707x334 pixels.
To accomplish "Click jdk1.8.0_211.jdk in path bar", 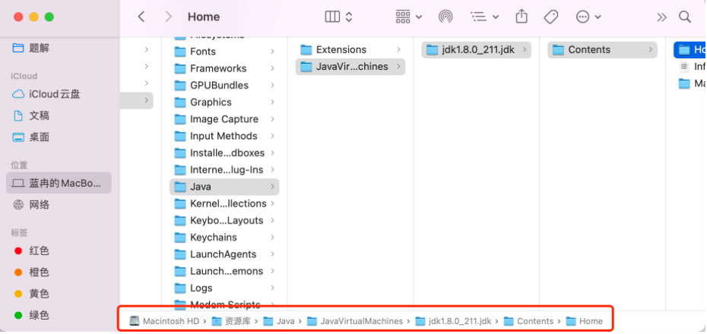I will point(453,321).
